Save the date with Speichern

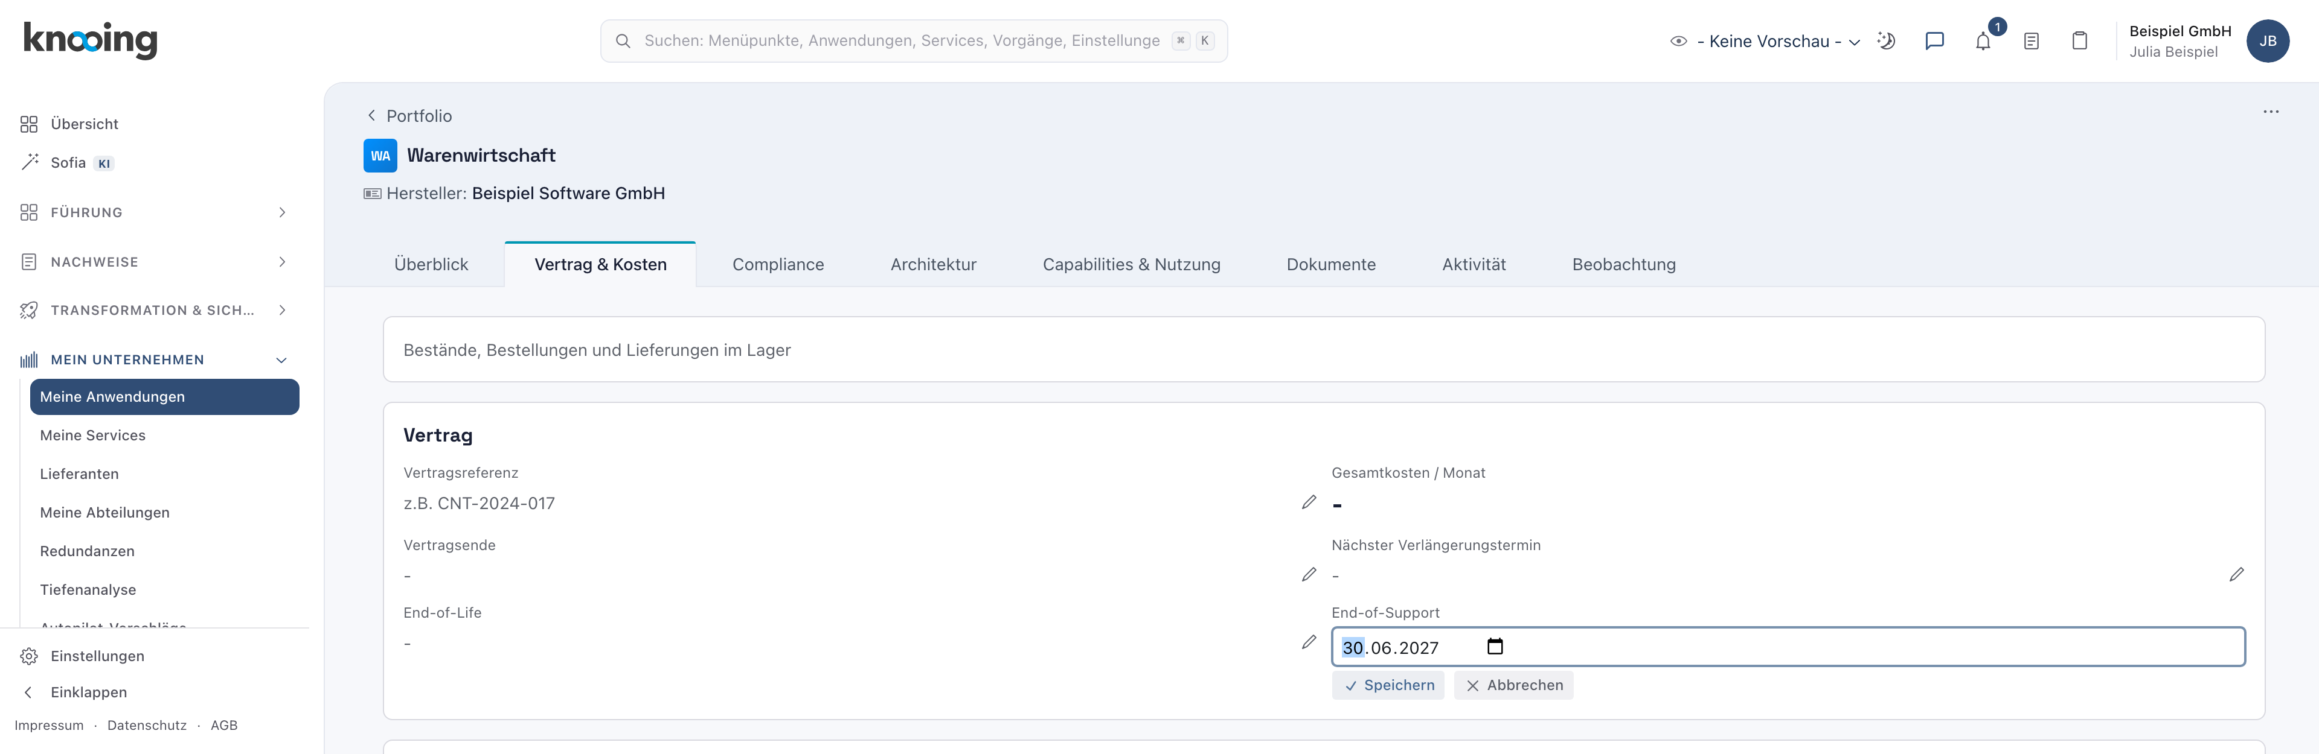point(1388,685)
